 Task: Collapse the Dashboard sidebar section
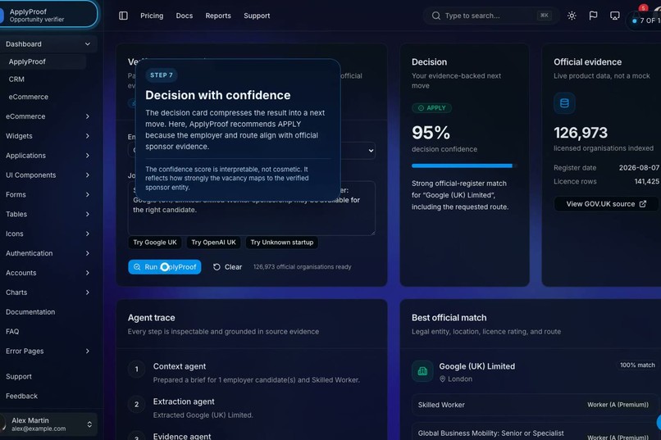click(48, 43)
